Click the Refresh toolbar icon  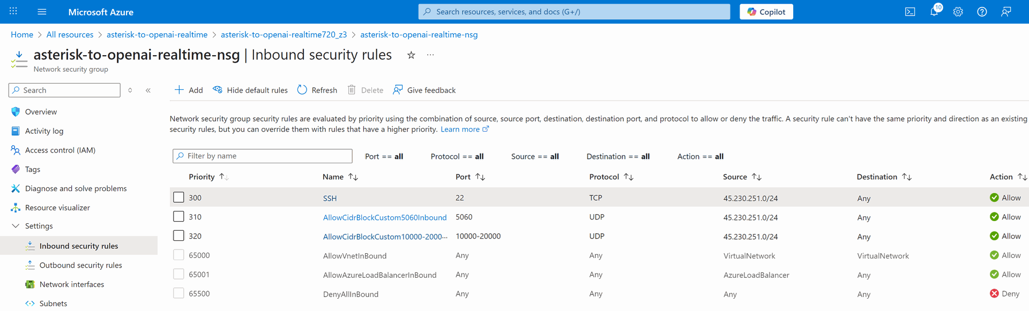[302, 90]
